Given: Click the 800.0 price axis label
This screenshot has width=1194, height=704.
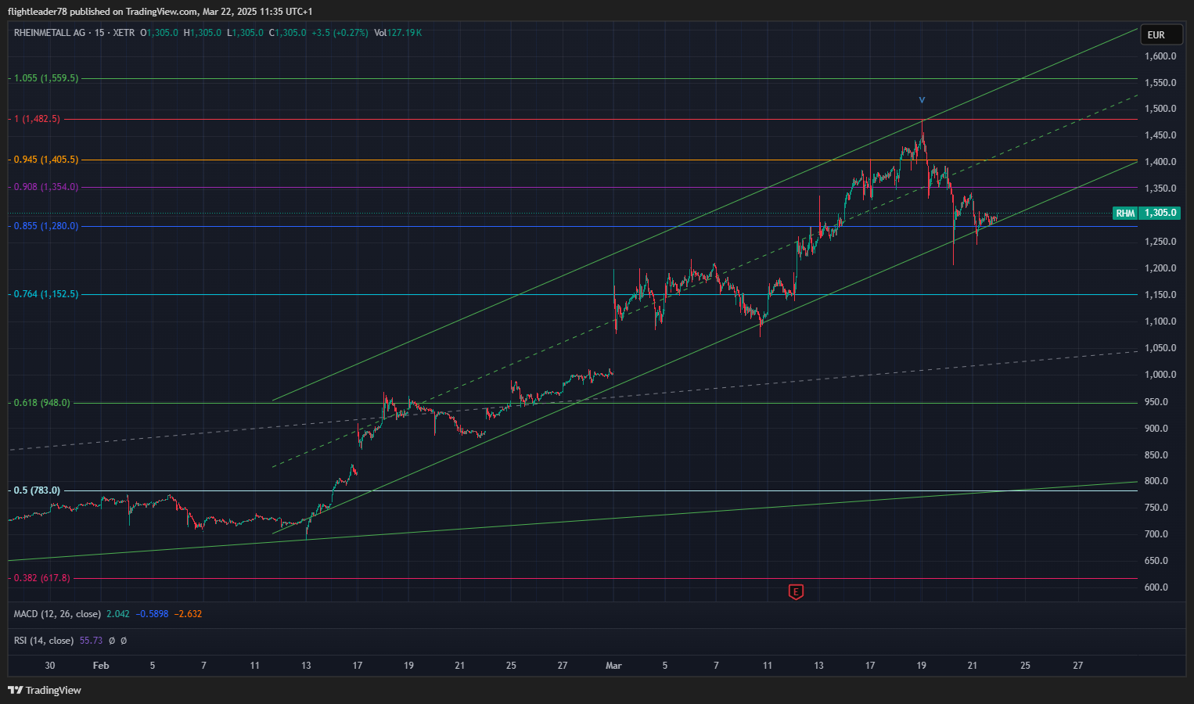Looking at the screenshot, I should click(1156, 481).
